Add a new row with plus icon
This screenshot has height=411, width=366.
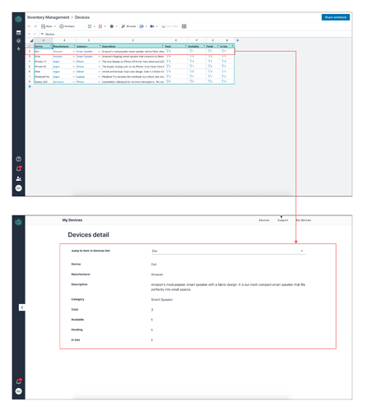(x=30, y=86)
